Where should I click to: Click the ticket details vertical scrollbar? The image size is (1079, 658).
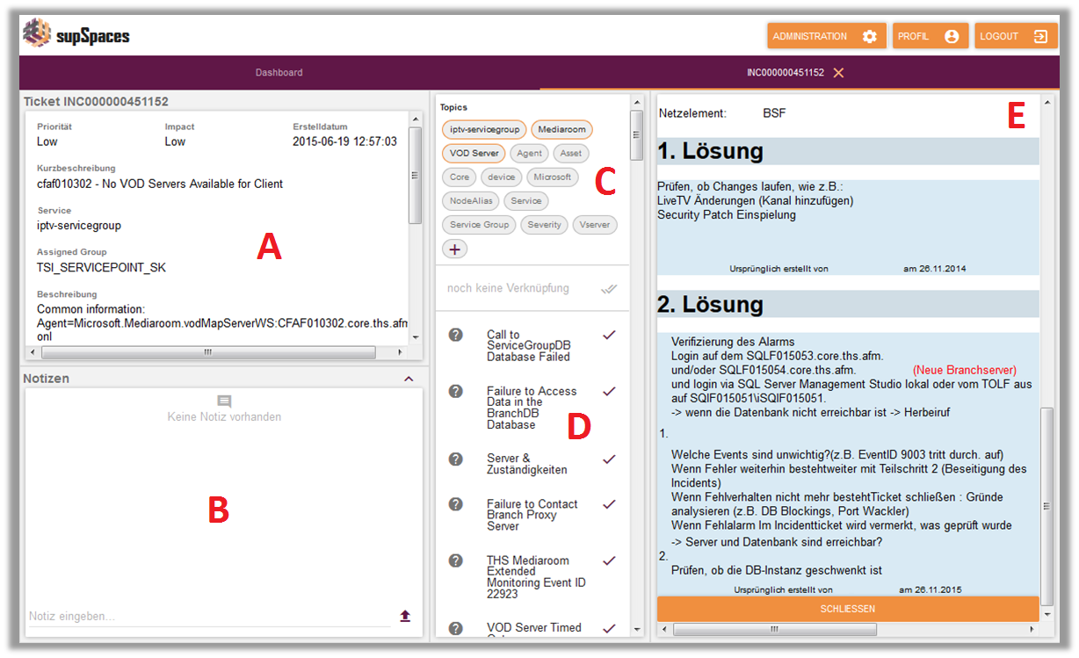(x=416, y=176)
